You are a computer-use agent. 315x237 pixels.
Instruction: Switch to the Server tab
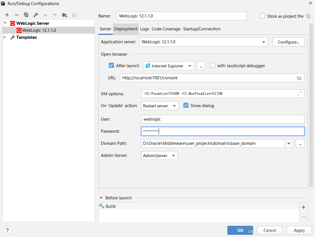(x=105, y=29)
